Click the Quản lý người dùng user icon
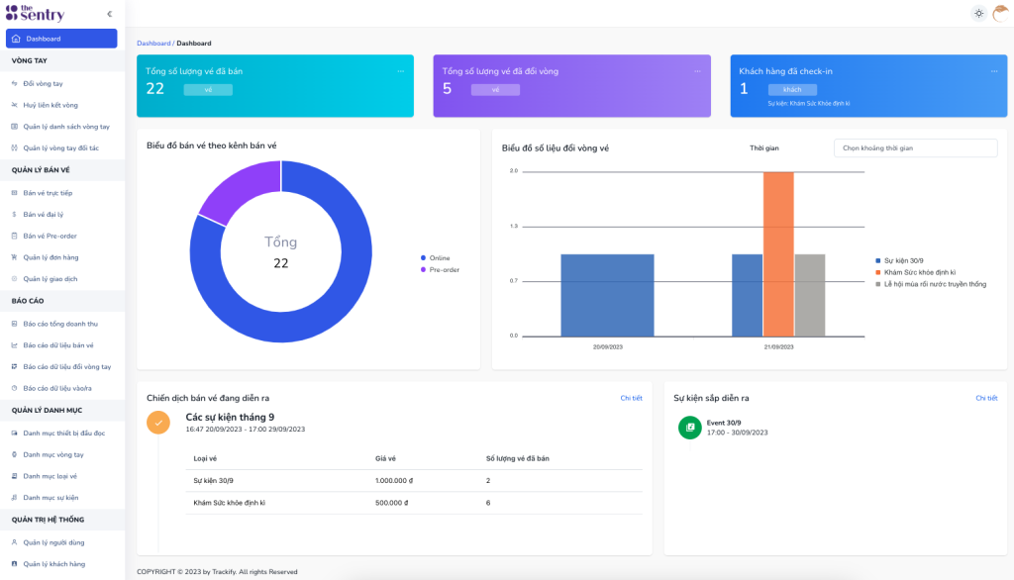This screenshot has height=580, width=1014. [15, 542]
